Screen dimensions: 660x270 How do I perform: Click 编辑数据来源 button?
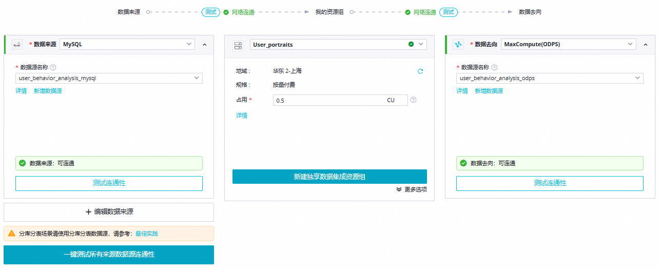pyautogui.click(x=109, y=212)
